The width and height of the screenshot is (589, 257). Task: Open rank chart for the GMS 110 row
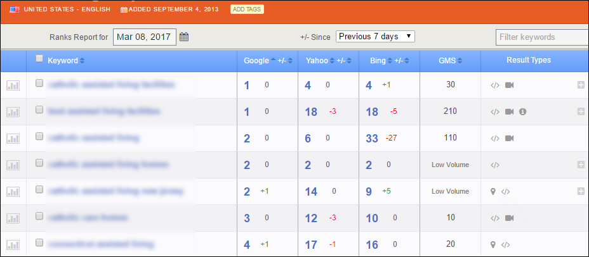(13, 139)
